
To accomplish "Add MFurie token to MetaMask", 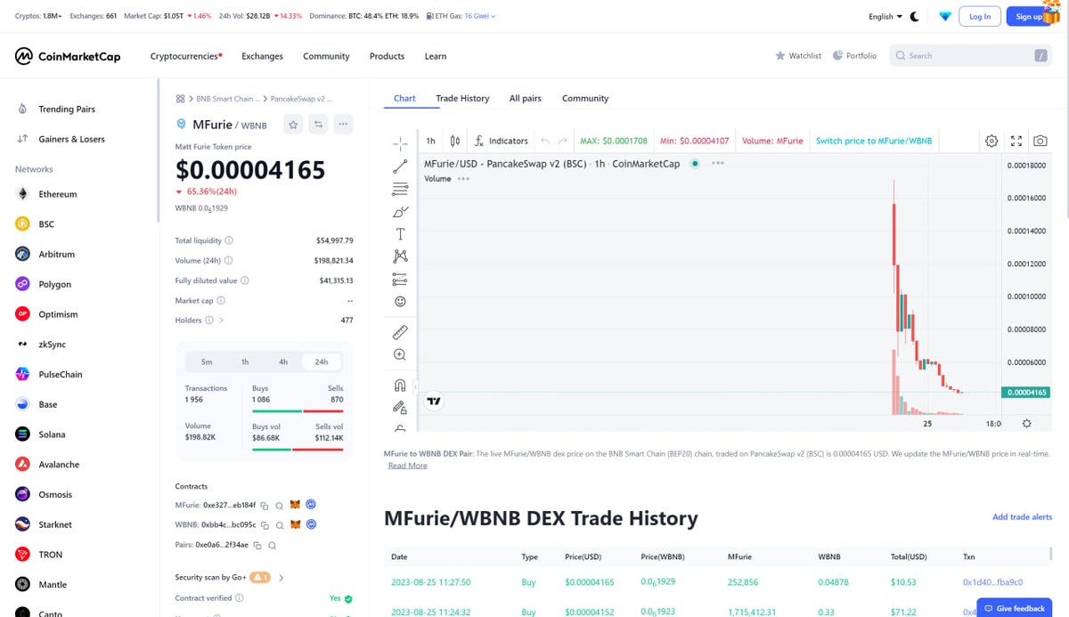I will coord(295,505).
